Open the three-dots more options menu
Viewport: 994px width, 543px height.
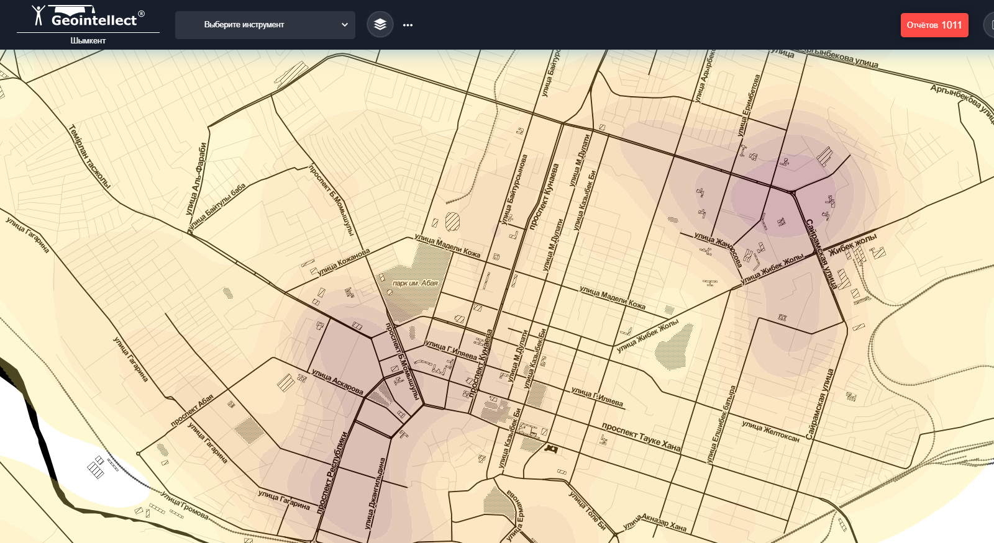coord(408,25)
